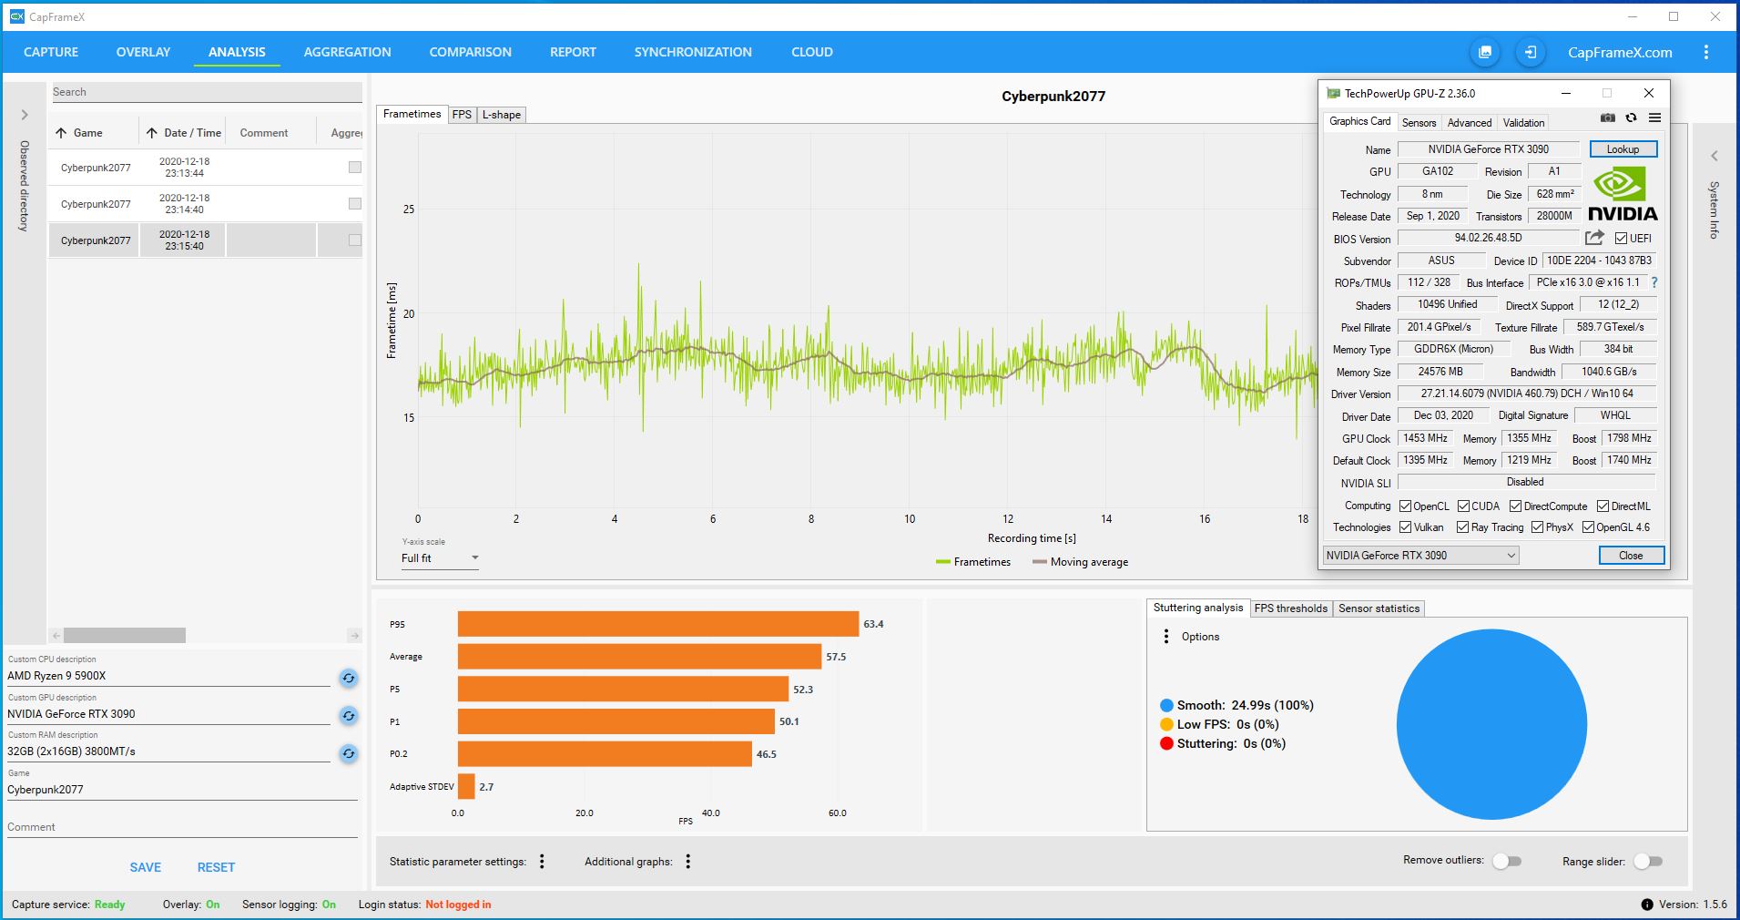Open Statistic parameter settings menu
Screen dimensions: 1740x920
542,862
